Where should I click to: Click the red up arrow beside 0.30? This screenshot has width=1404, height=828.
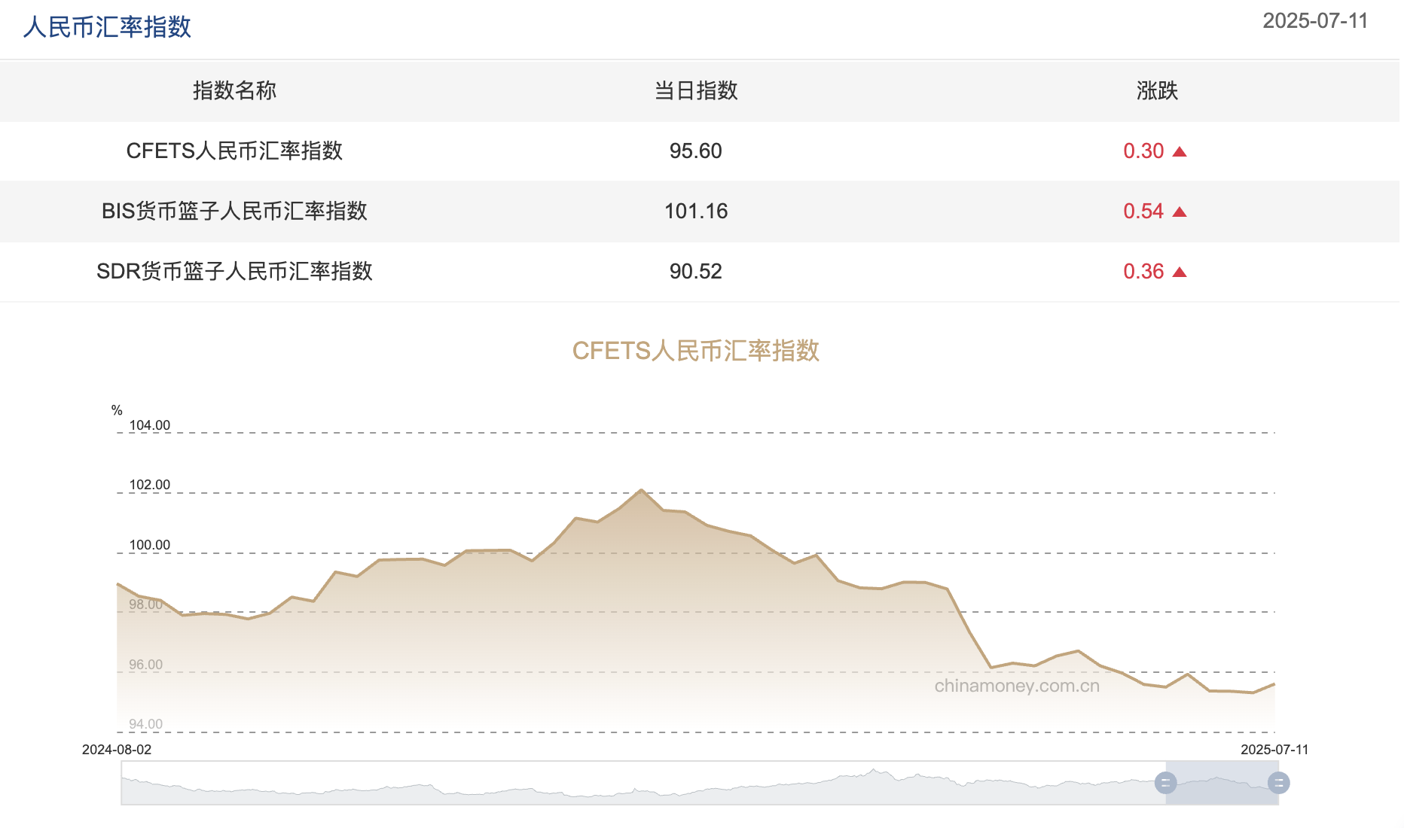(x=1180, y=152)
